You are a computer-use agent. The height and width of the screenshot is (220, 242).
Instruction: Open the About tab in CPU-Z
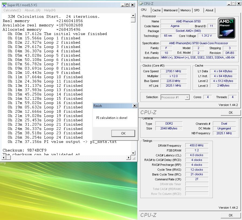209,10
